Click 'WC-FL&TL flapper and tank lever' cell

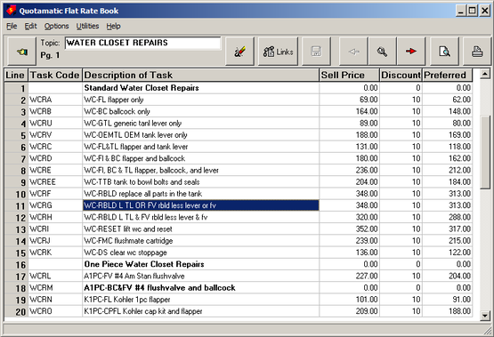click(201, 147)
